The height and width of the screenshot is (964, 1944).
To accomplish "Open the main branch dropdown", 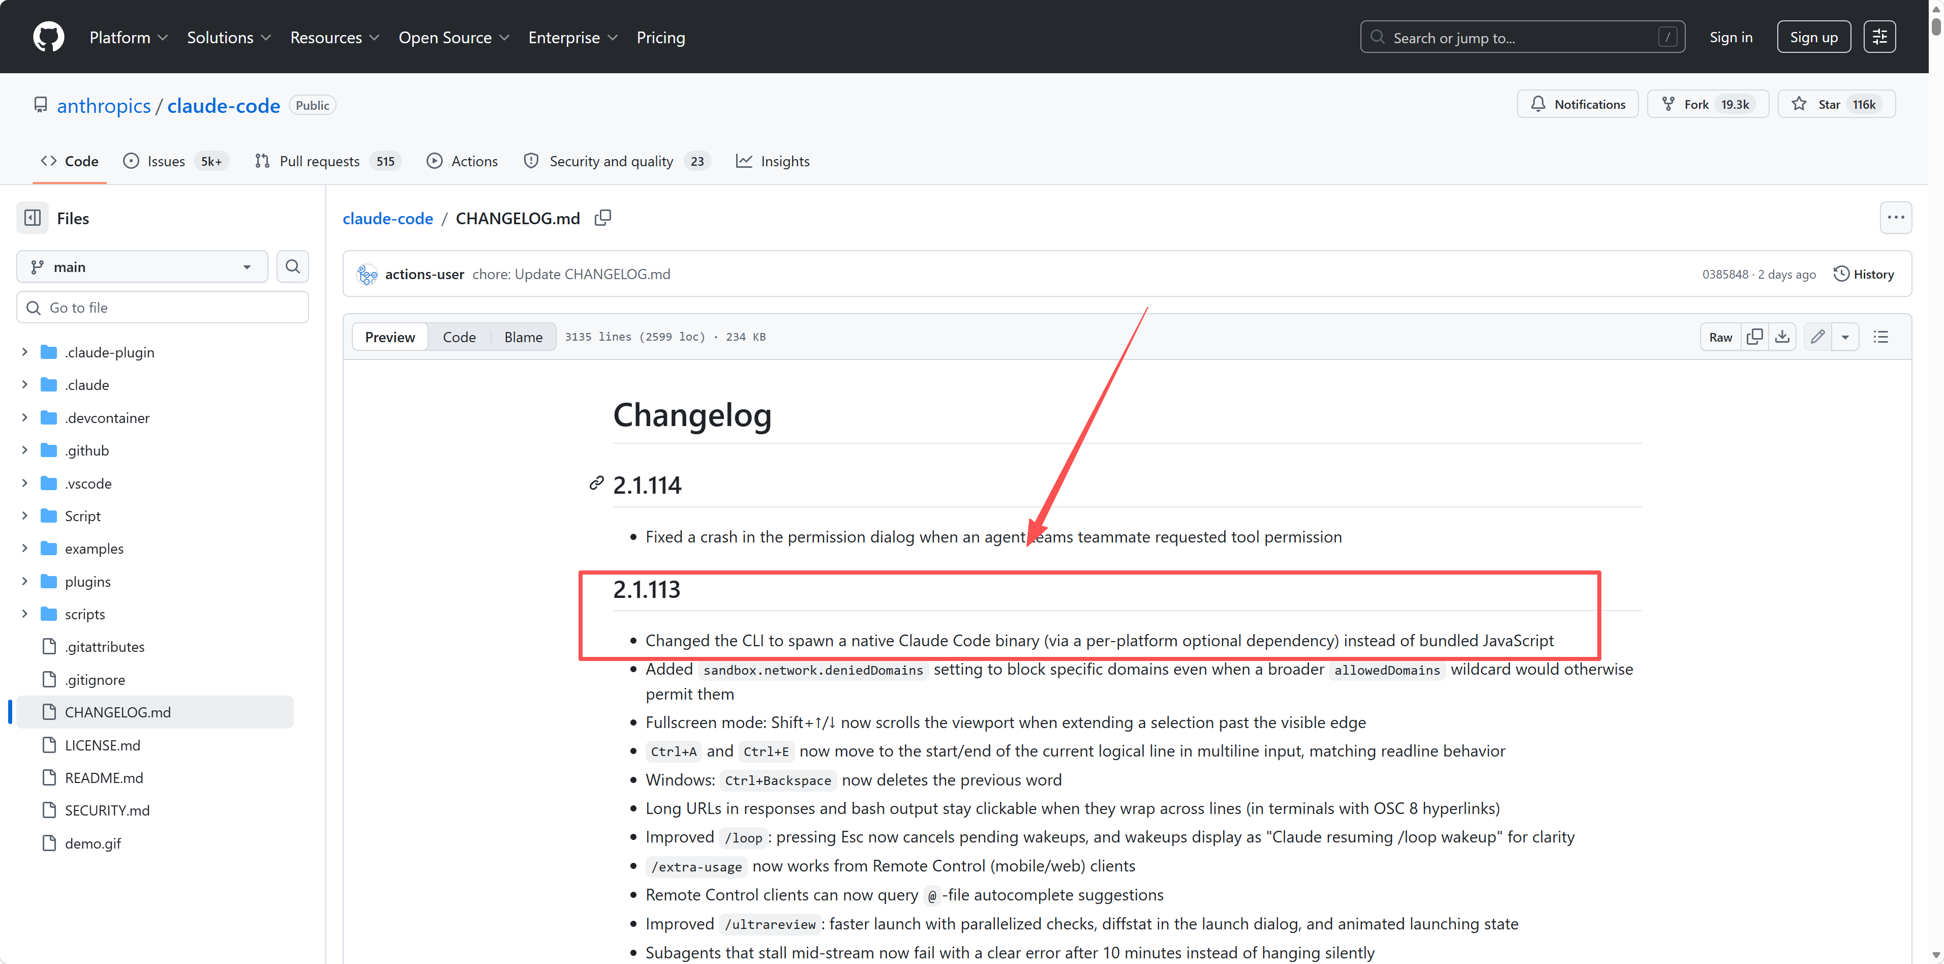I will point(142,266).
